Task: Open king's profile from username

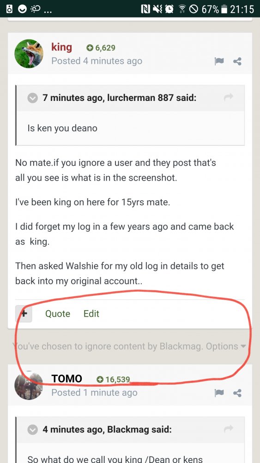Action: click(x=61, y=47)
